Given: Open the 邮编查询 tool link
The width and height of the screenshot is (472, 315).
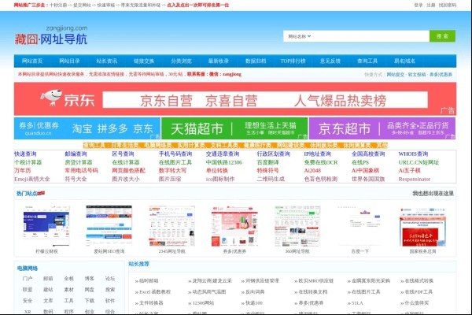Looking at the screenshot, I should pyautogui.click(x=76, y=154).
